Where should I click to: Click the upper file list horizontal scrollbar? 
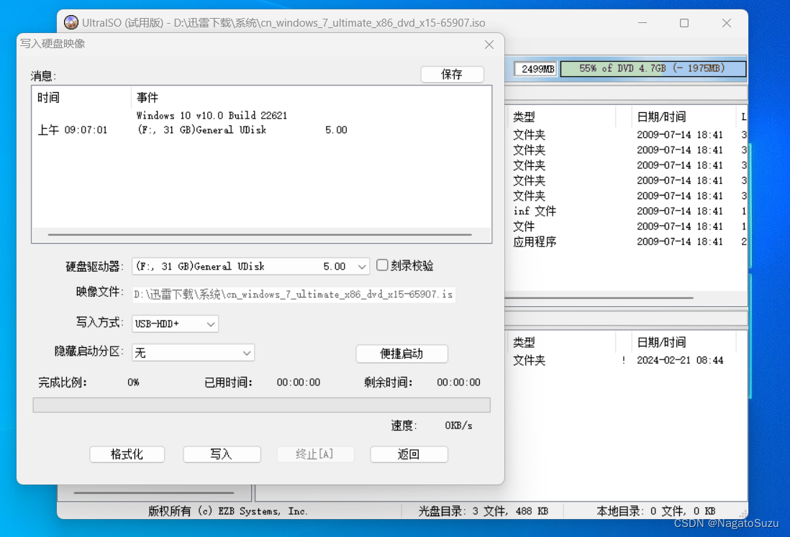599,298
